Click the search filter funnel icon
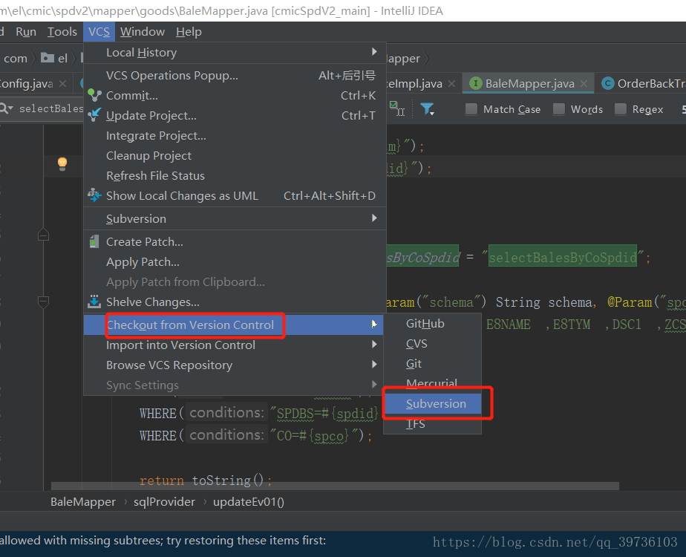686x557 pixels. pyautogui.click(x=427, y=109)
